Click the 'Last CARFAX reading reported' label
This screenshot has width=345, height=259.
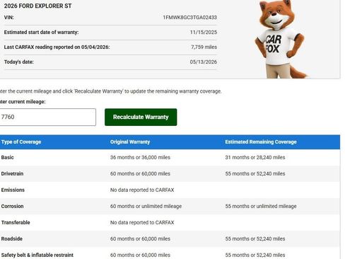(57, 47)
